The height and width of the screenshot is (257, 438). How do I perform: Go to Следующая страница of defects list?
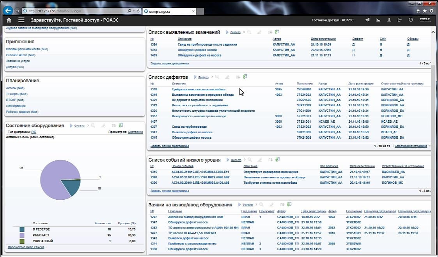click(x=411, y=146)
